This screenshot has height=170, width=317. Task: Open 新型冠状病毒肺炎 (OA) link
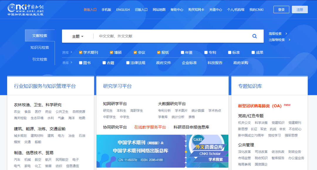point(260,106)
